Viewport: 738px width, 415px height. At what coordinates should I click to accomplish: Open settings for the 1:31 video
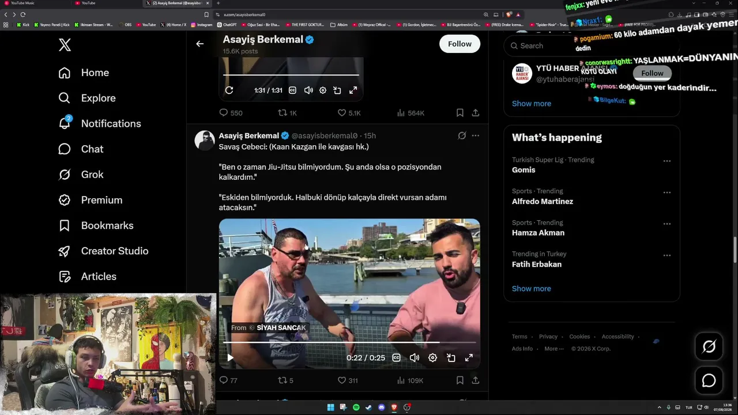pyautogui.click(x=323, y=90)
